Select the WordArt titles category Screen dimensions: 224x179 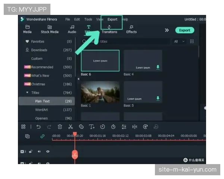tap(42, 110)
